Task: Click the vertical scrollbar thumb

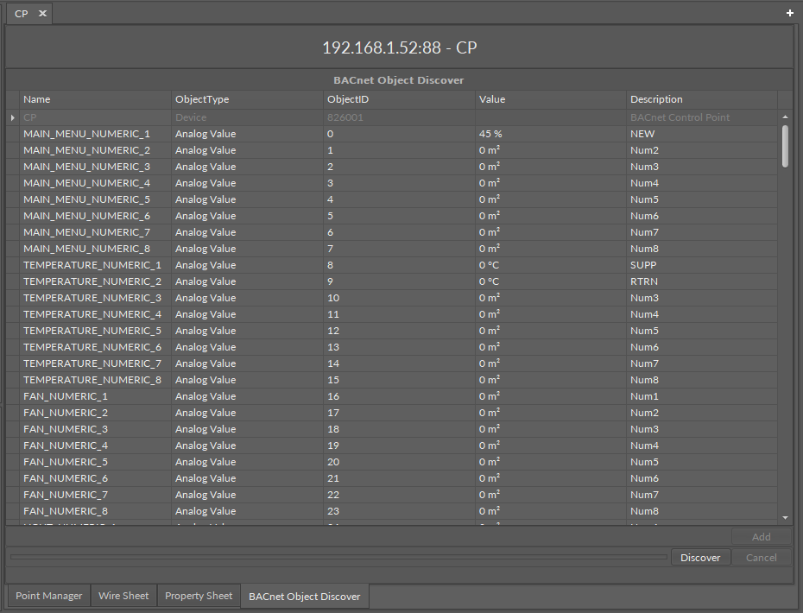Action: pyautogui.click(x=785, y=146)
